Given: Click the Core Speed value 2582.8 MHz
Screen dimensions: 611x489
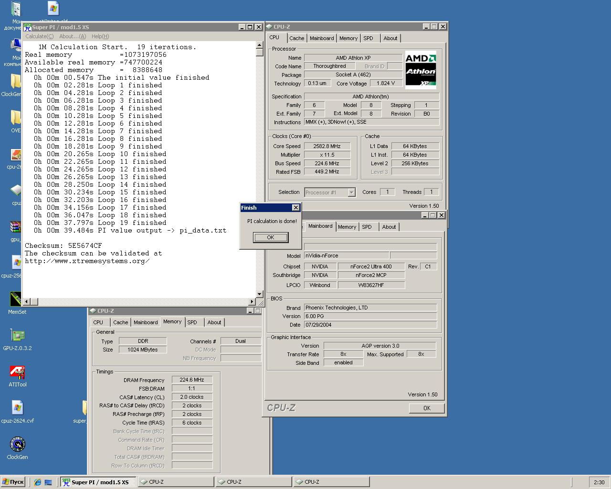Looking at the screenshot, I should click(327, 146).
